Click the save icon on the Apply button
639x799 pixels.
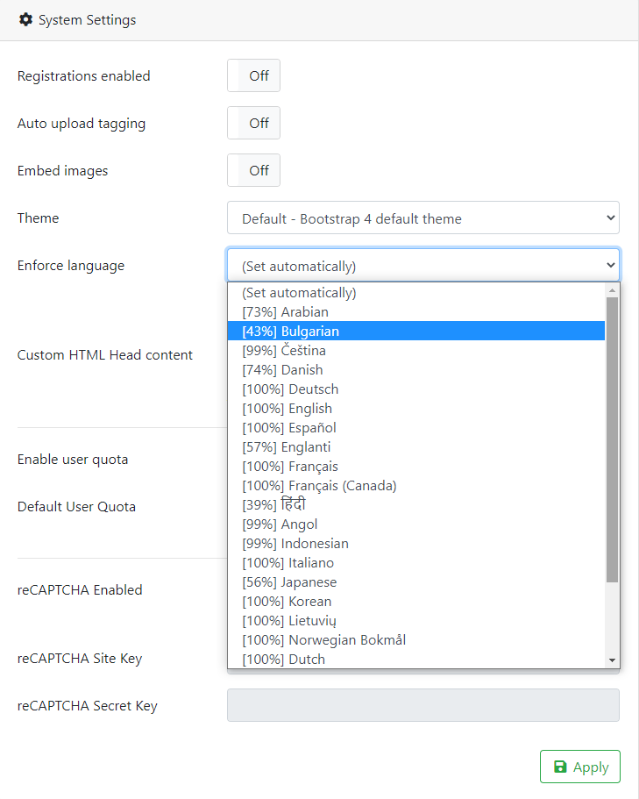tap(560, 767)
